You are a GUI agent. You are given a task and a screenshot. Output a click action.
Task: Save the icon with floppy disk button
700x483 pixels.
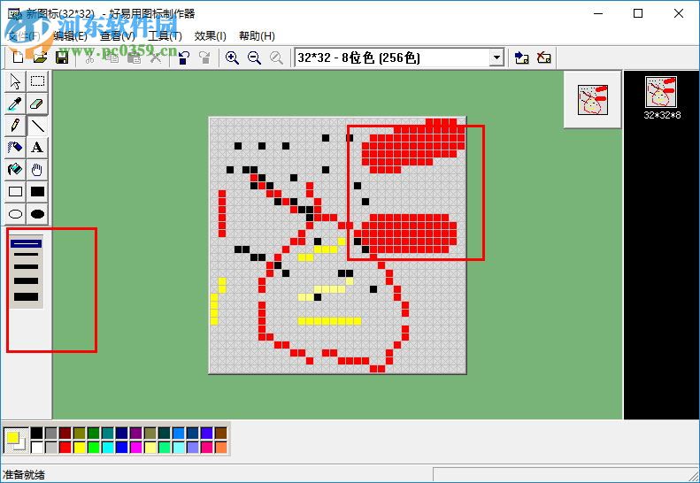coord(62,57)
